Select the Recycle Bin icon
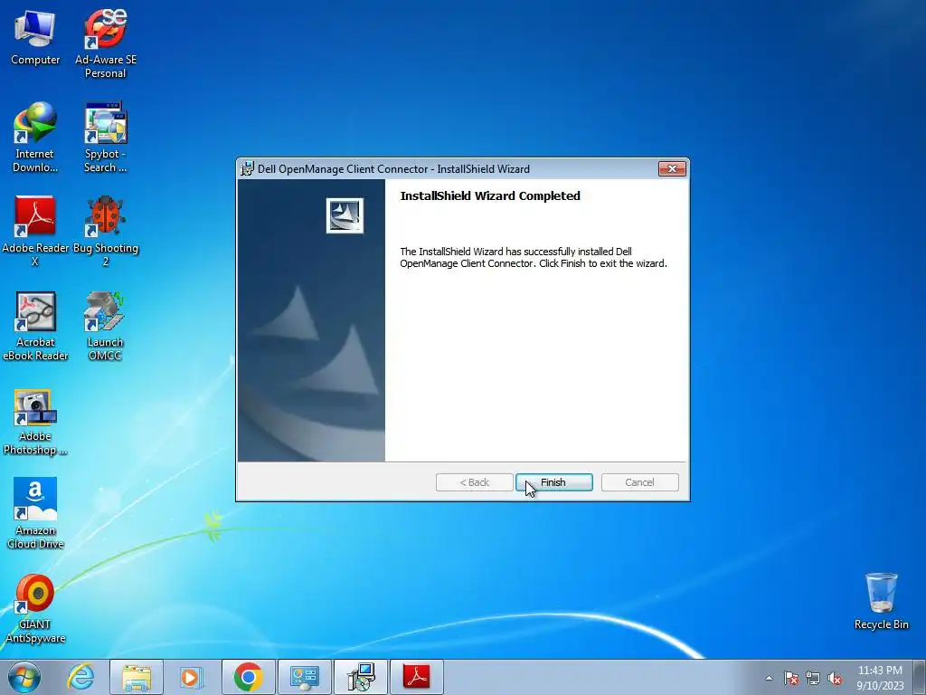The height and width of the screenshot is (695, 926). (881, 601)
